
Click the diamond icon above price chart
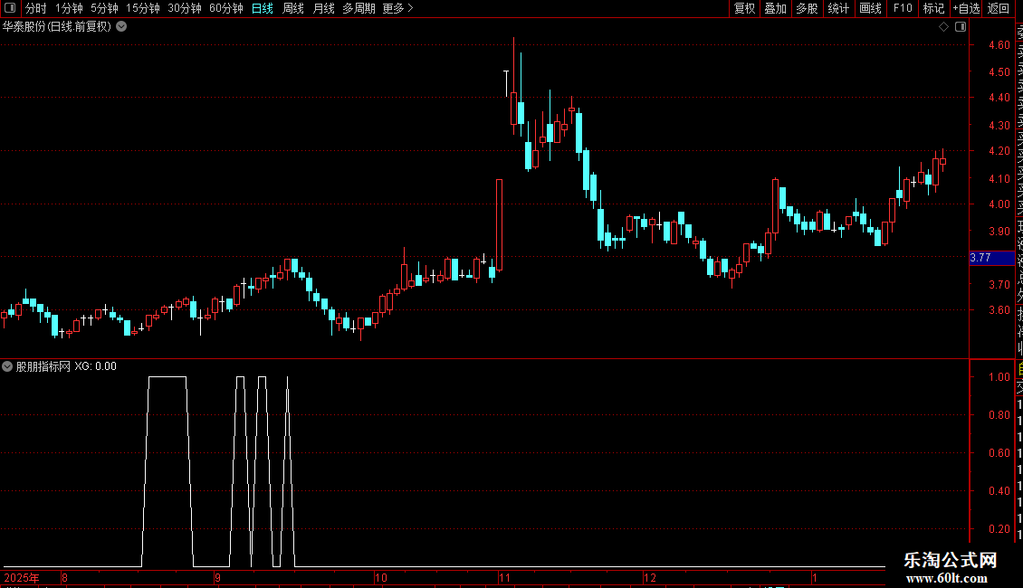(943, 27)
